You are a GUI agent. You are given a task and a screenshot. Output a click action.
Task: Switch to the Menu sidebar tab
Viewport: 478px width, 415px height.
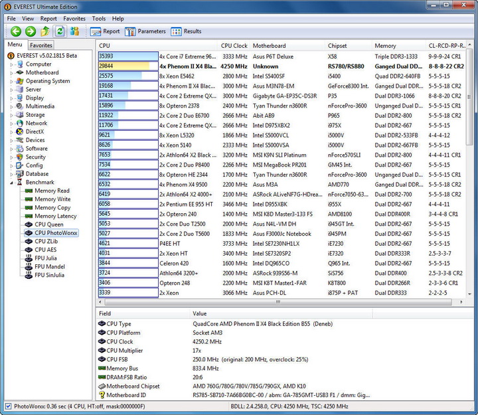click(15, 44)
